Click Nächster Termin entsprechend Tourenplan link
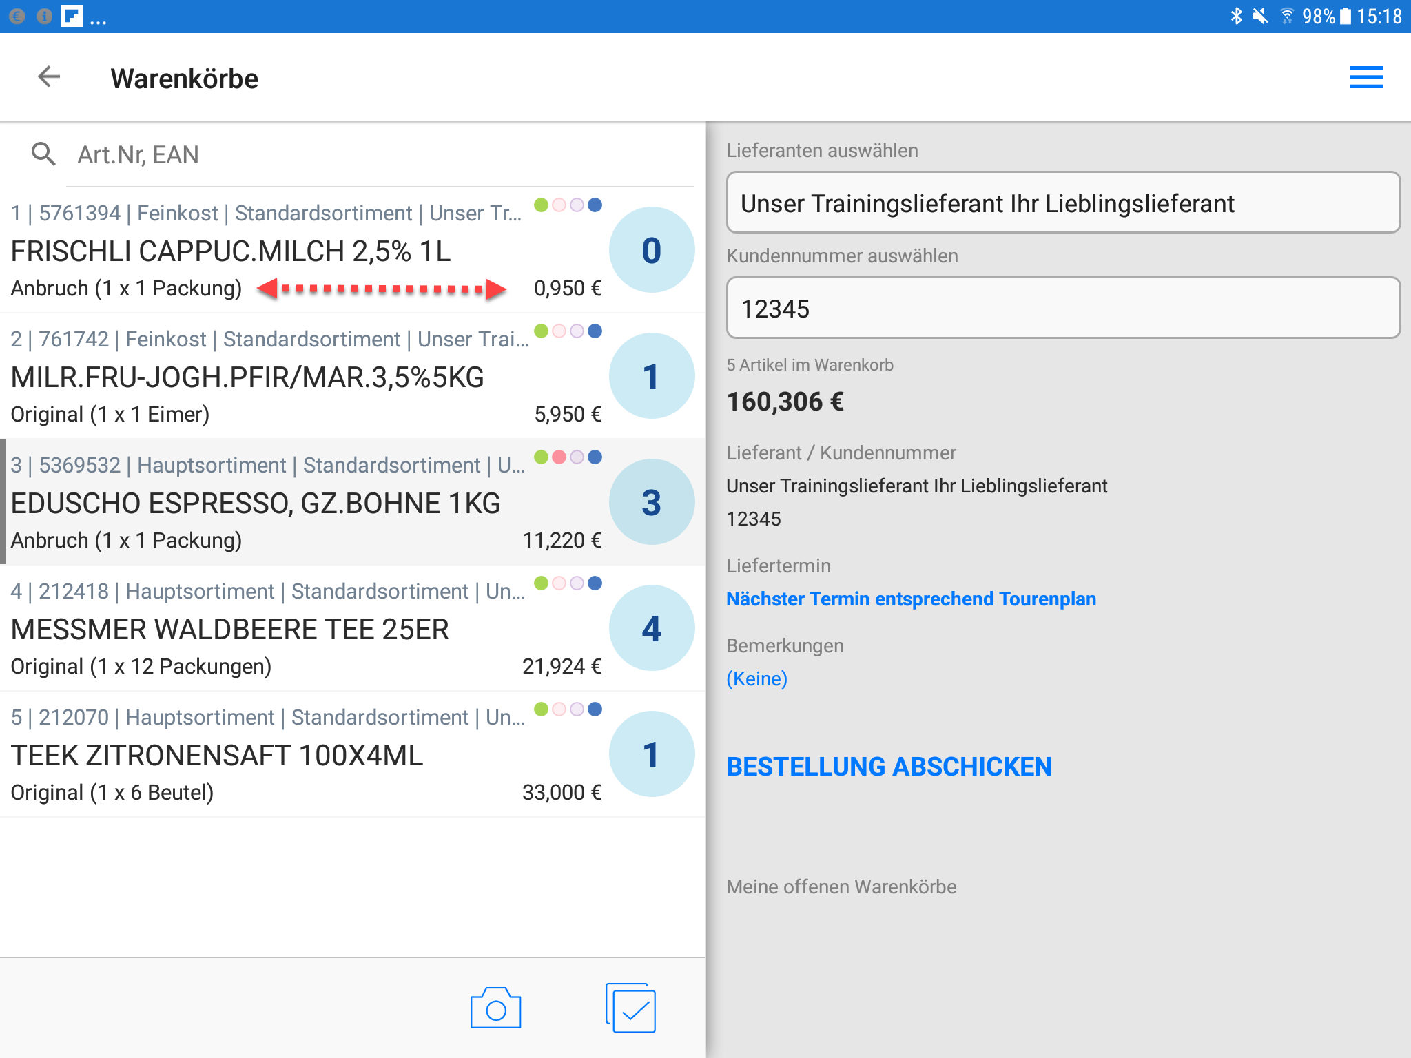 911,599
